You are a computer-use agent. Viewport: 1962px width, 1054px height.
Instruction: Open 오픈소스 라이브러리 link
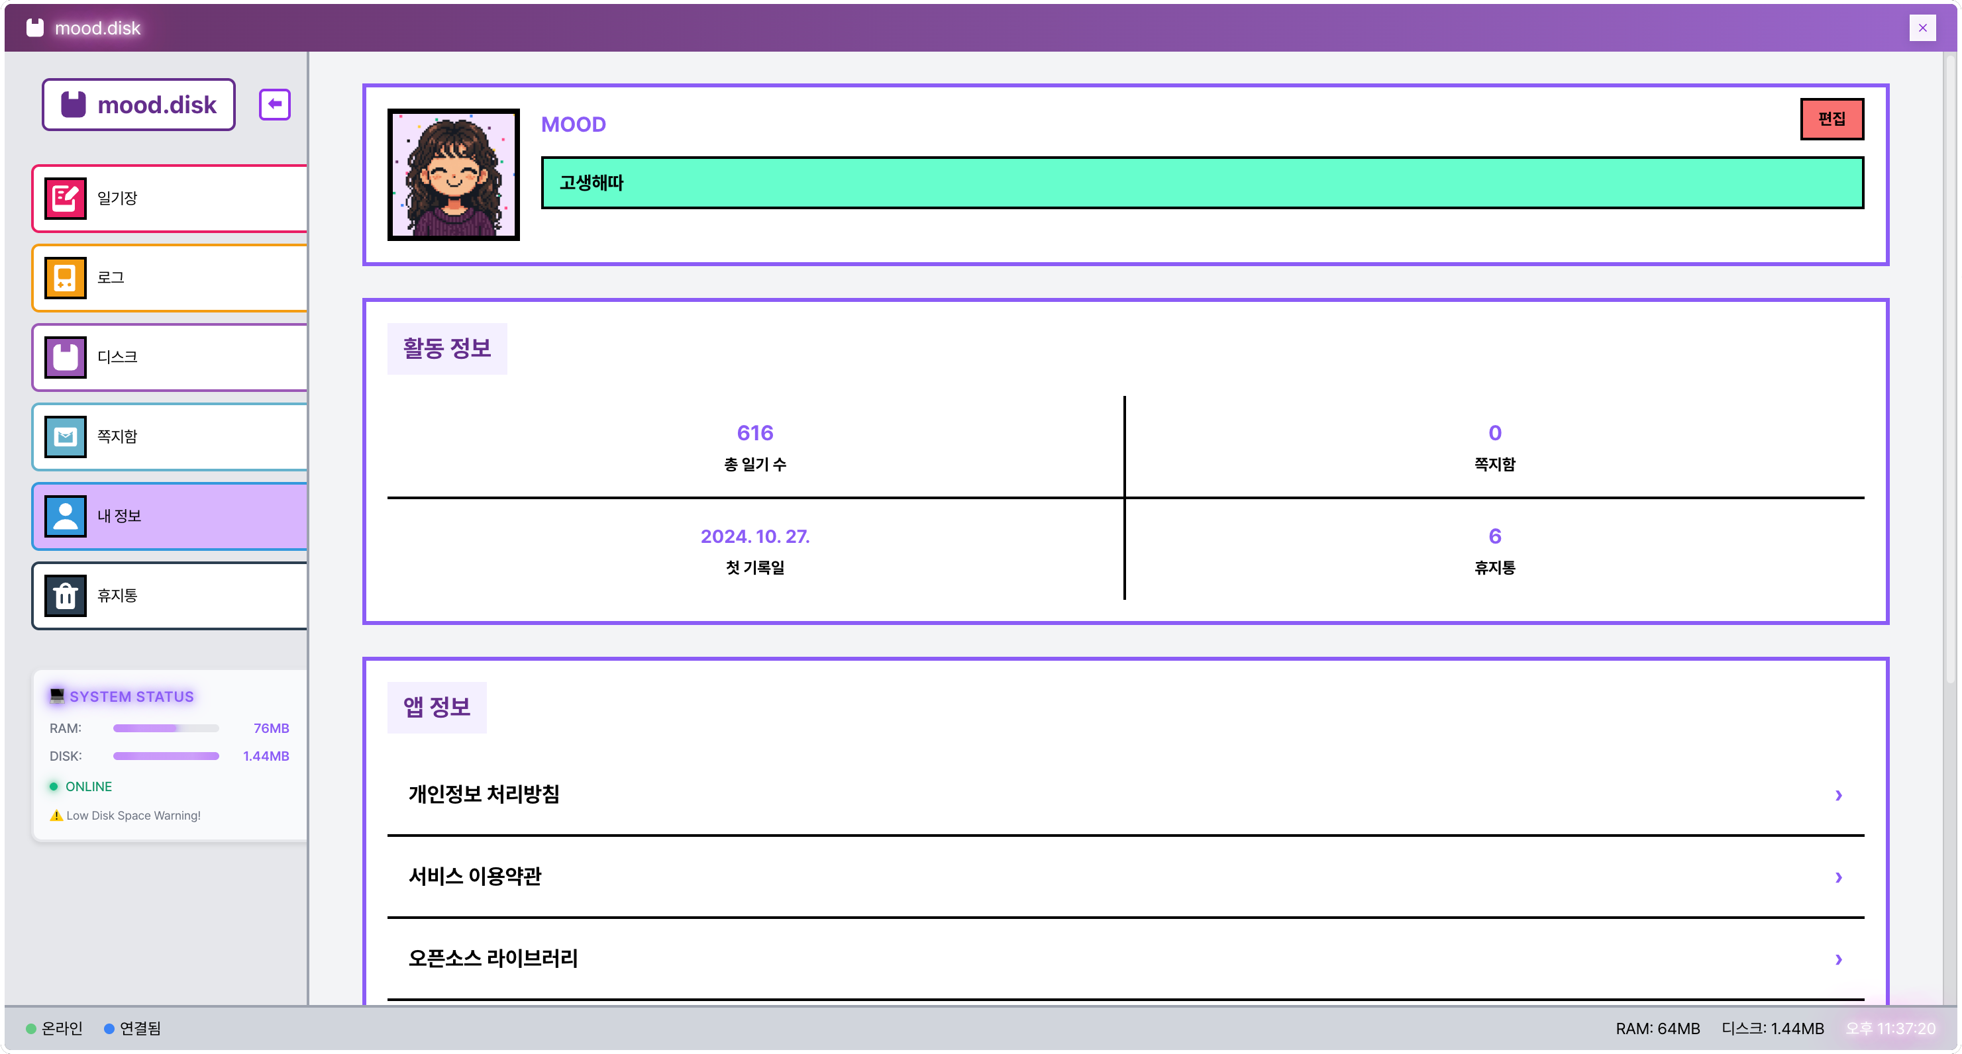1125,959
